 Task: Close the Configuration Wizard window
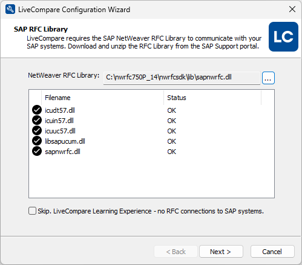tap(292, 9)
